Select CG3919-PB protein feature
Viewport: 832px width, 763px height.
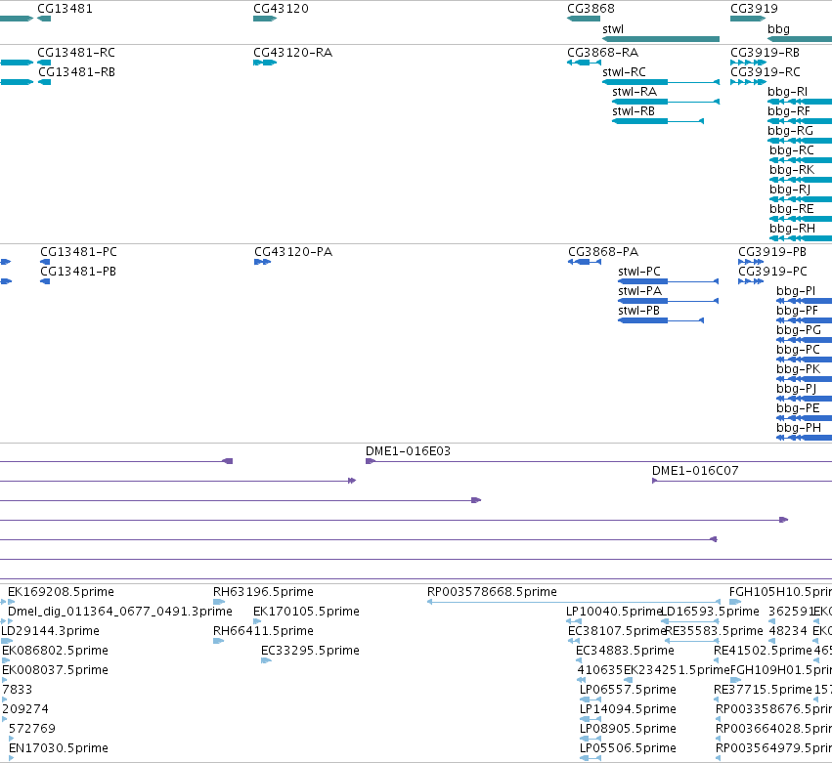[x=772, y=252]
